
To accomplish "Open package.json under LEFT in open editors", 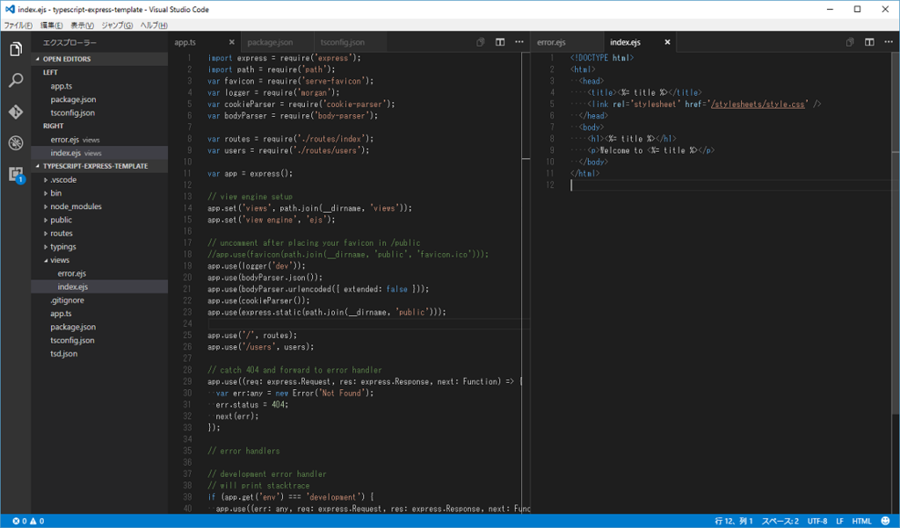I will tap(99, 99).
